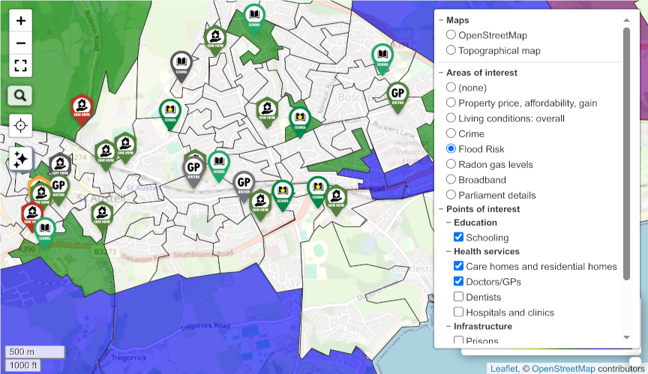Screen dimensions: 648x374
Task: Collapse the Health services group
Action: (448, 251)
